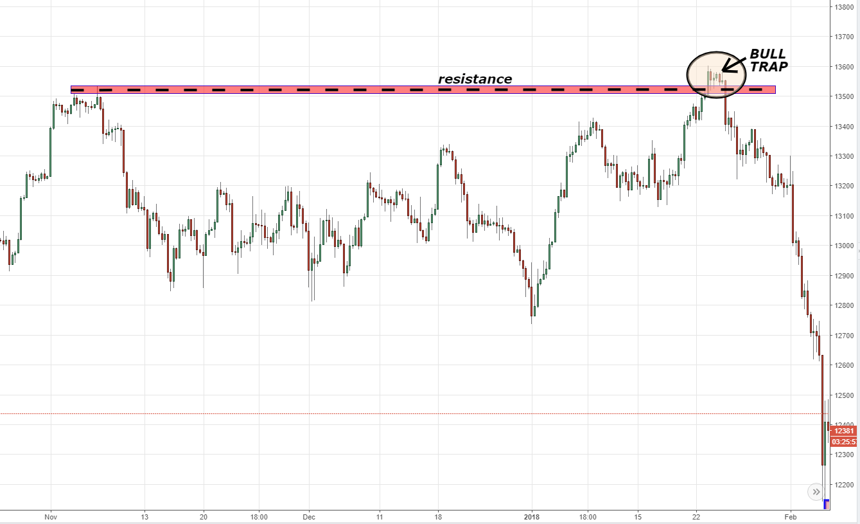The image size is (860, 524).
Task: Click the 13800 price axis label
Action: point(844,7)
